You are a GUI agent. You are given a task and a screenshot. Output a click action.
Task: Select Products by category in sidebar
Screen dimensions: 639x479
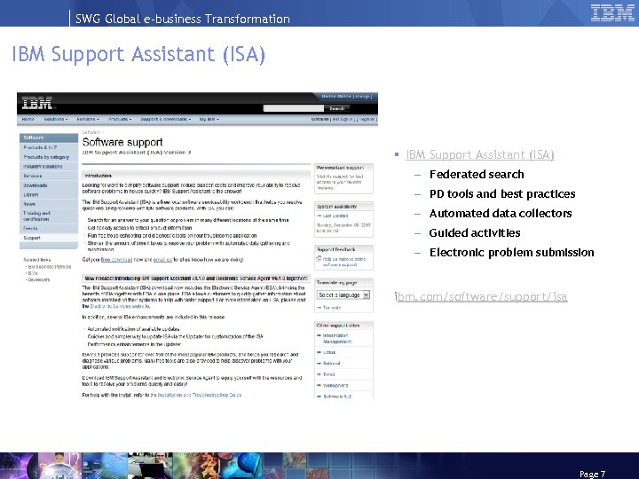coord(49,157)
